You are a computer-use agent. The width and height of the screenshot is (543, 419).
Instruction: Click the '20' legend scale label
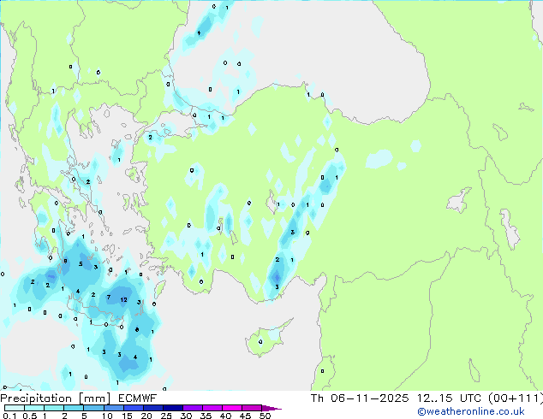tap(146, 416)
